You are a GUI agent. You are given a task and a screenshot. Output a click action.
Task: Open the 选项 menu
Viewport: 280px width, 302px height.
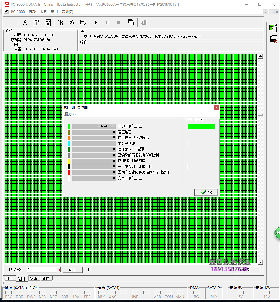point(32,12)
